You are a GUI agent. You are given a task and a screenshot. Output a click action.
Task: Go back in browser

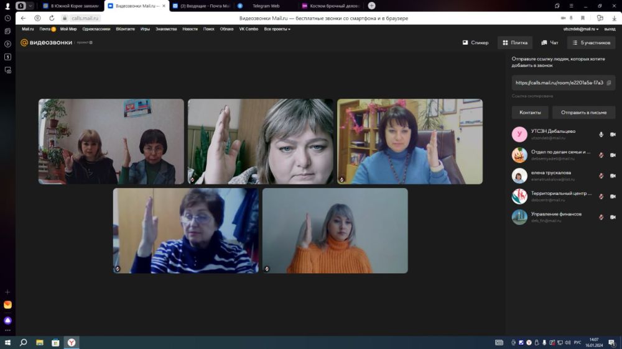(x=23, y=18)
